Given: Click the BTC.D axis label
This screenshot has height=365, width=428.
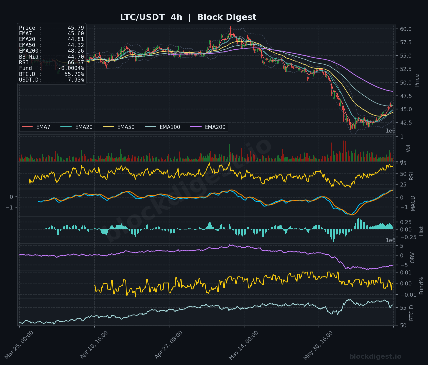Looking at the screenshot, I should pos(411,313).
